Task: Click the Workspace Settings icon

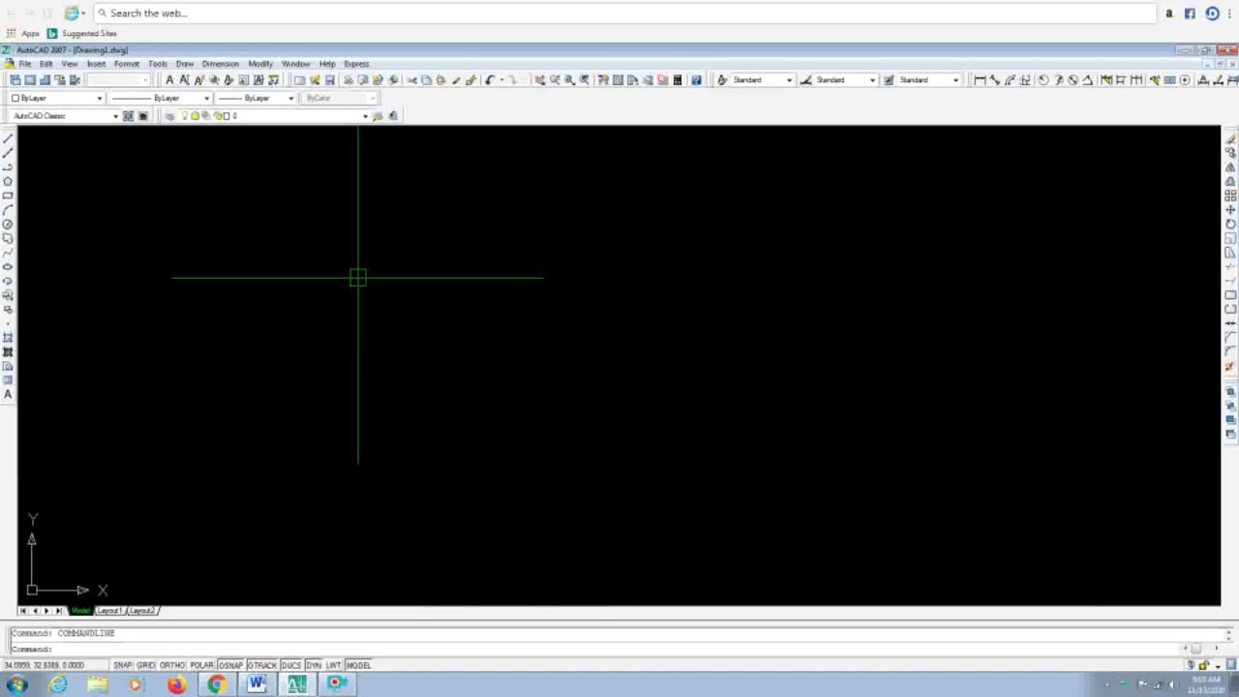Action: click(128, 116)
